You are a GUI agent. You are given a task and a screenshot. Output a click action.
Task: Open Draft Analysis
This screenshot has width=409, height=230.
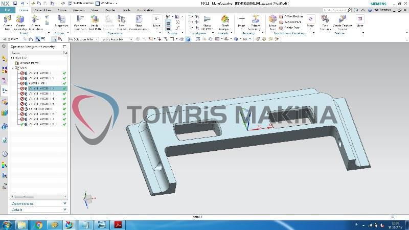point(225,22)
